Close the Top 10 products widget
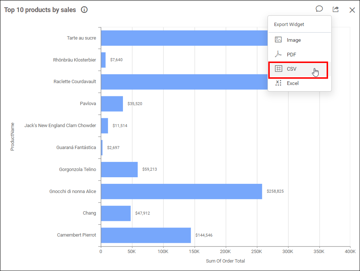360x271 pixels. point(352,10)
